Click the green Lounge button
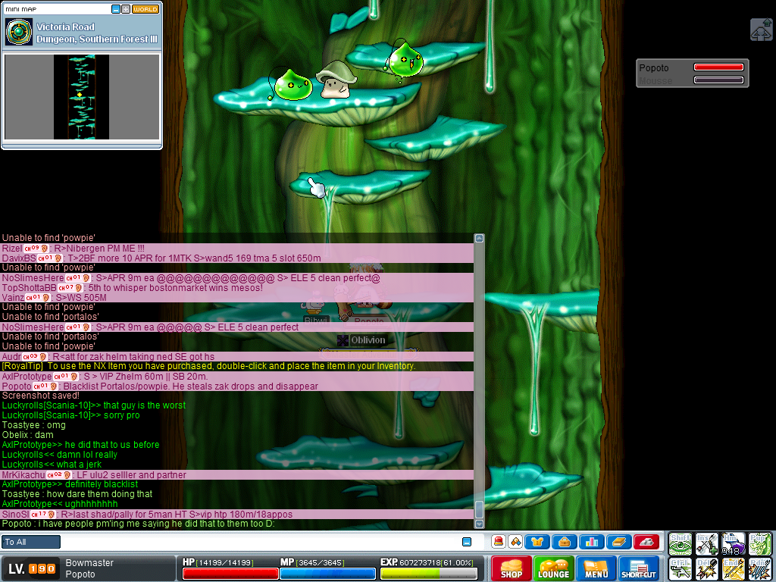 tap(553, 568)
